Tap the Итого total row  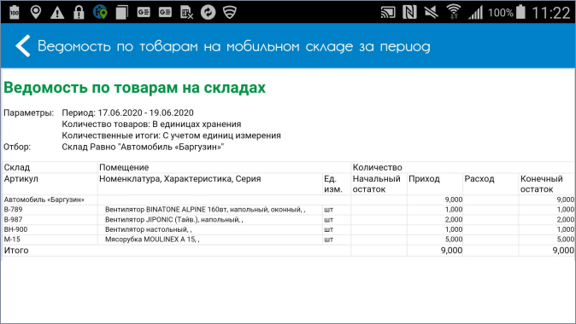click(x=288, y=251)
